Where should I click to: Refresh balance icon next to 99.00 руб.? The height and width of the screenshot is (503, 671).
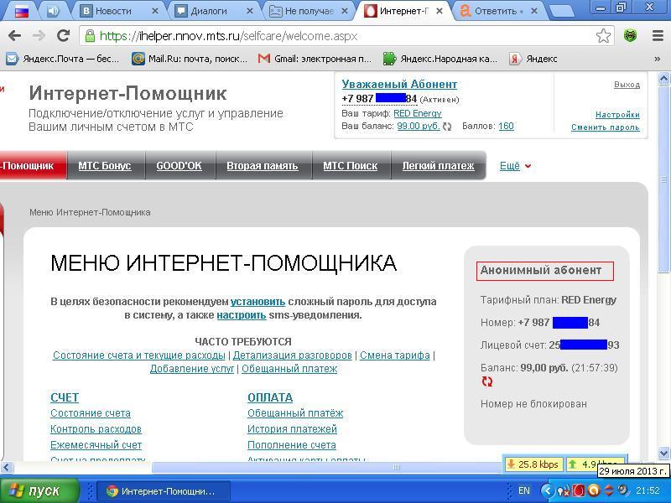447,127
